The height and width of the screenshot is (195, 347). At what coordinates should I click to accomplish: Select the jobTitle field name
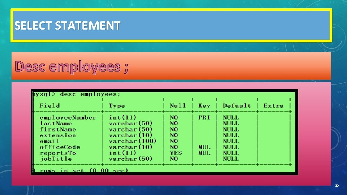(x=56, y=159)
